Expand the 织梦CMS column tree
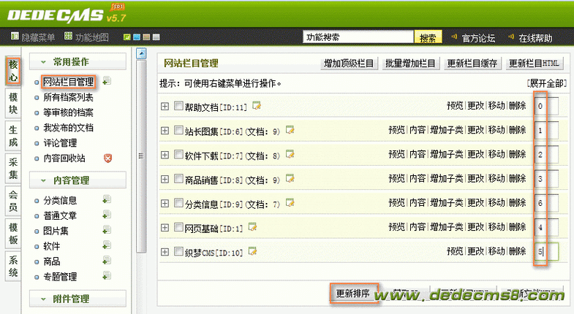574x314 pixels. point(165,252)
